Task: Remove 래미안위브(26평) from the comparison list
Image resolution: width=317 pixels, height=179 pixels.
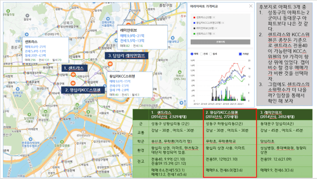Action: click(216, 28)
